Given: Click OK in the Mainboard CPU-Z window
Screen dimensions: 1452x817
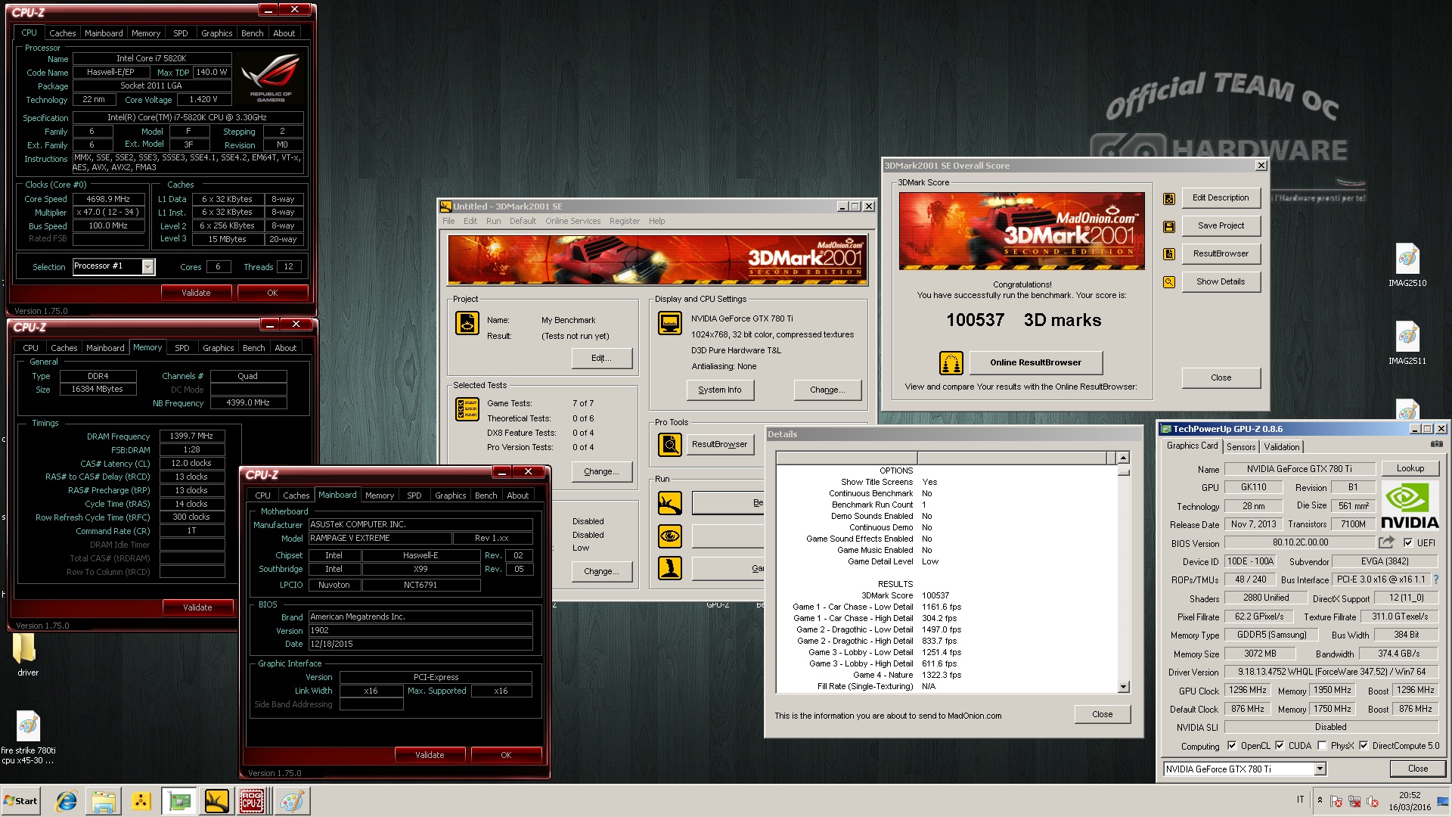Looking at the screenshot, I should (x=506, y=755).
